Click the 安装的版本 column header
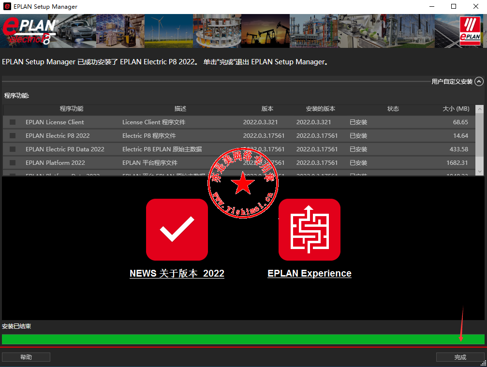 321,109
